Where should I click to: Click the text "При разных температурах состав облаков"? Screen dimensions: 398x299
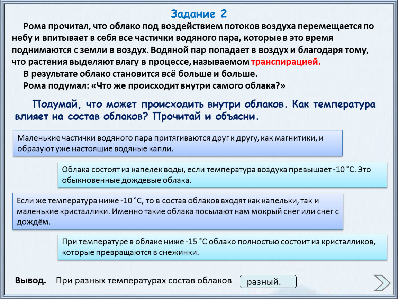click(x=144, y=280)
